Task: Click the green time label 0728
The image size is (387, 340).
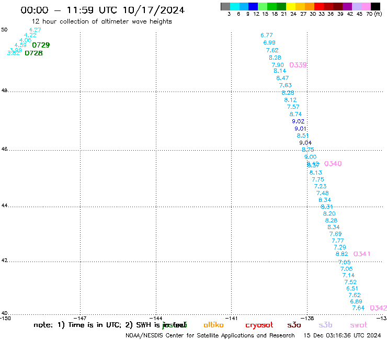Action: click(34, 53)
